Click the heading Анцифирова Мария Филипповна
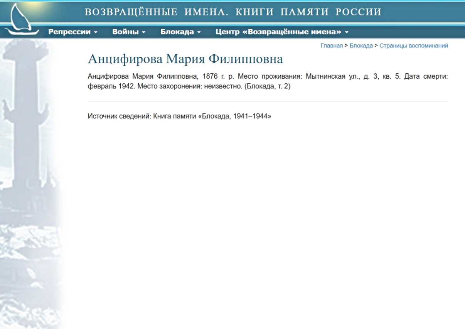 [x=185, y=59]
